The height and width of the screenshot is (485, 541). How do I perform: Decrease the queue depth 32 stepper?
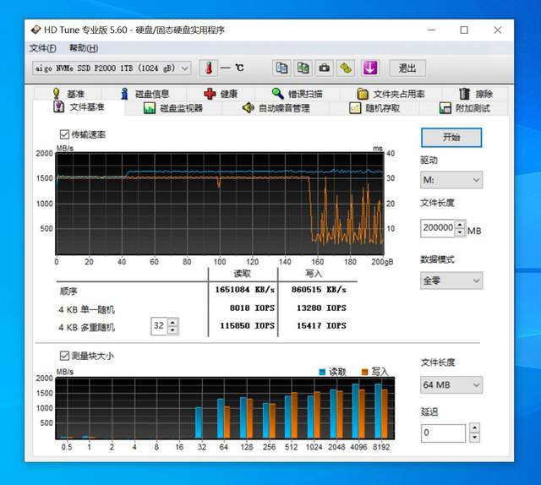point(172,330)
